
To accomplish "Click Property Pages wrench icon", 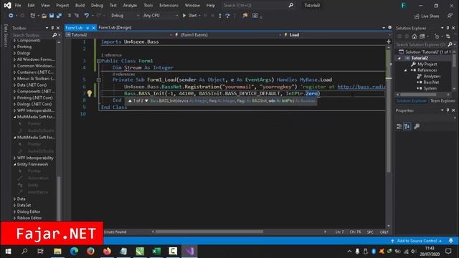I will [x=417, y=126].
